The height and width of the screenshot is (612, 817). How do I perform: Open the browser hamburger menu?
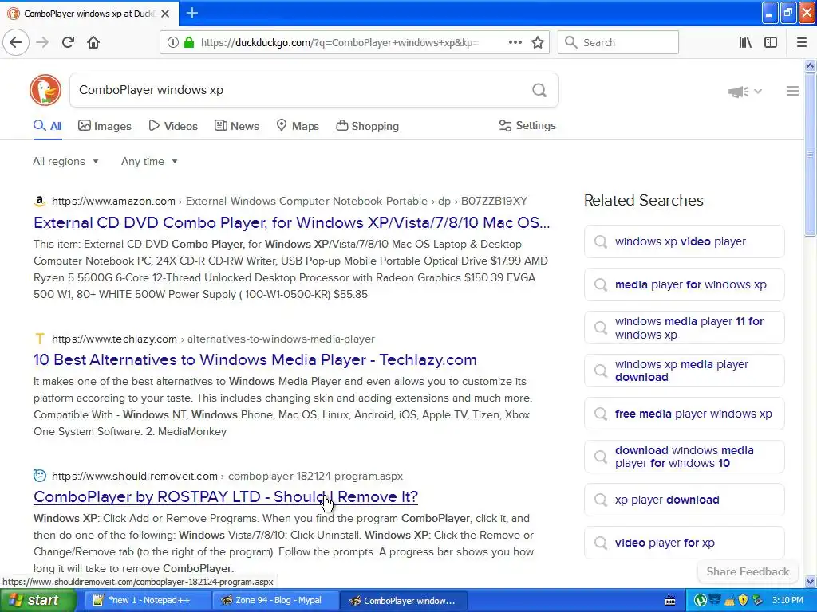[x=801, y=42]
